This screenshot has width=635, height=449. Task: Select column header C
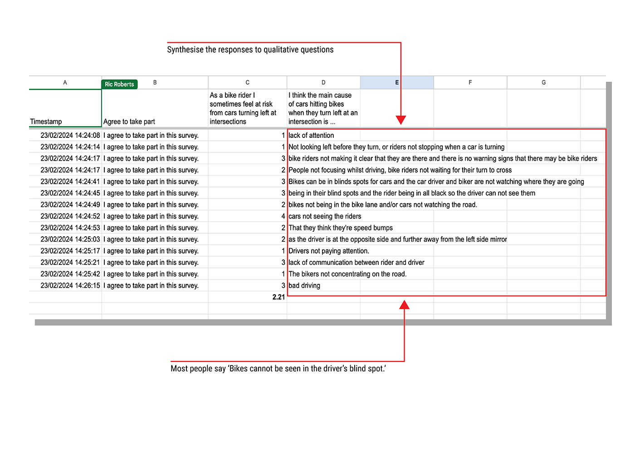click(x=247, y=82)
